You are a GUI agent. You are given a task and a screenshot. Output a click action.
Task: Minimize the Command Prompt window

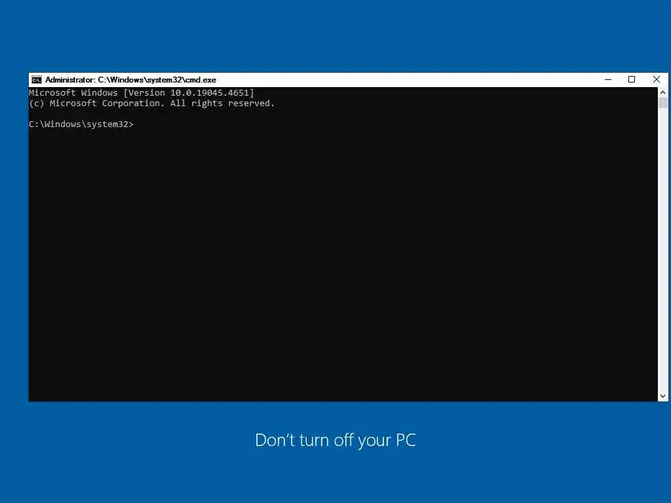(x=608, y=79)
